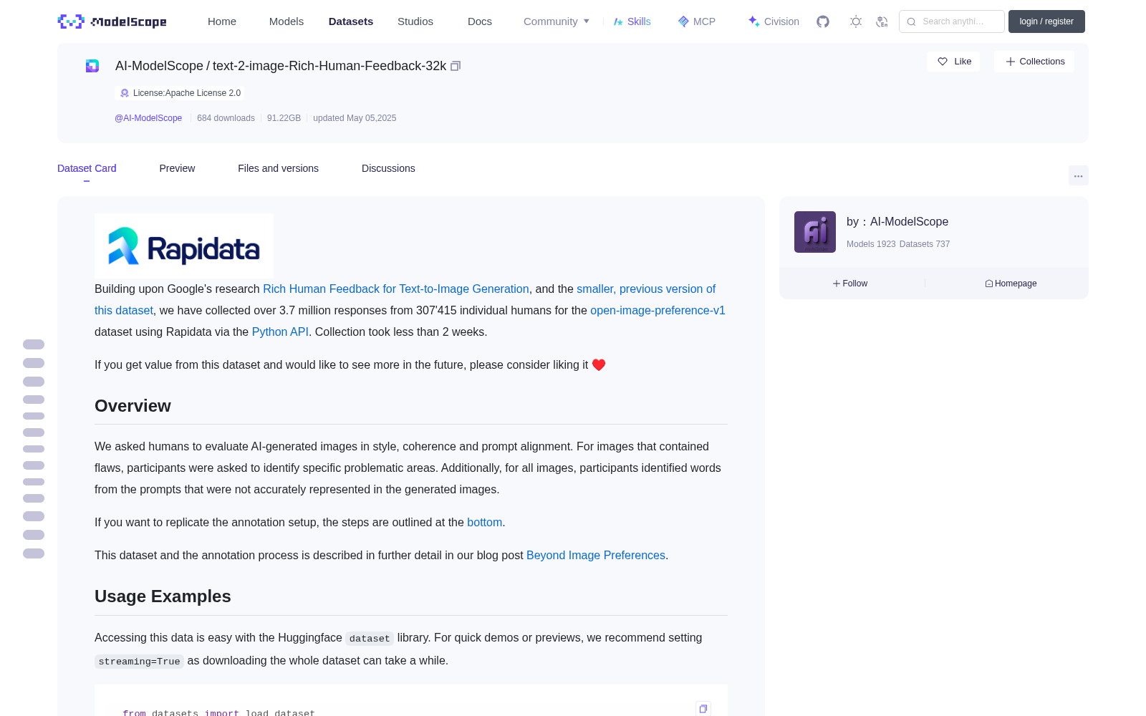Screen dimensions: 1146x716
Task: Open the Civision link in the header
Action: pos(773,21)
